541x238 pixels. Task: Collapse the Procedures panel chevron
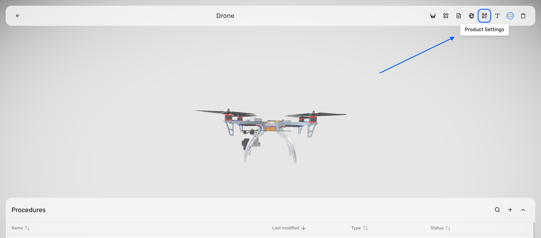click(523, 210)
